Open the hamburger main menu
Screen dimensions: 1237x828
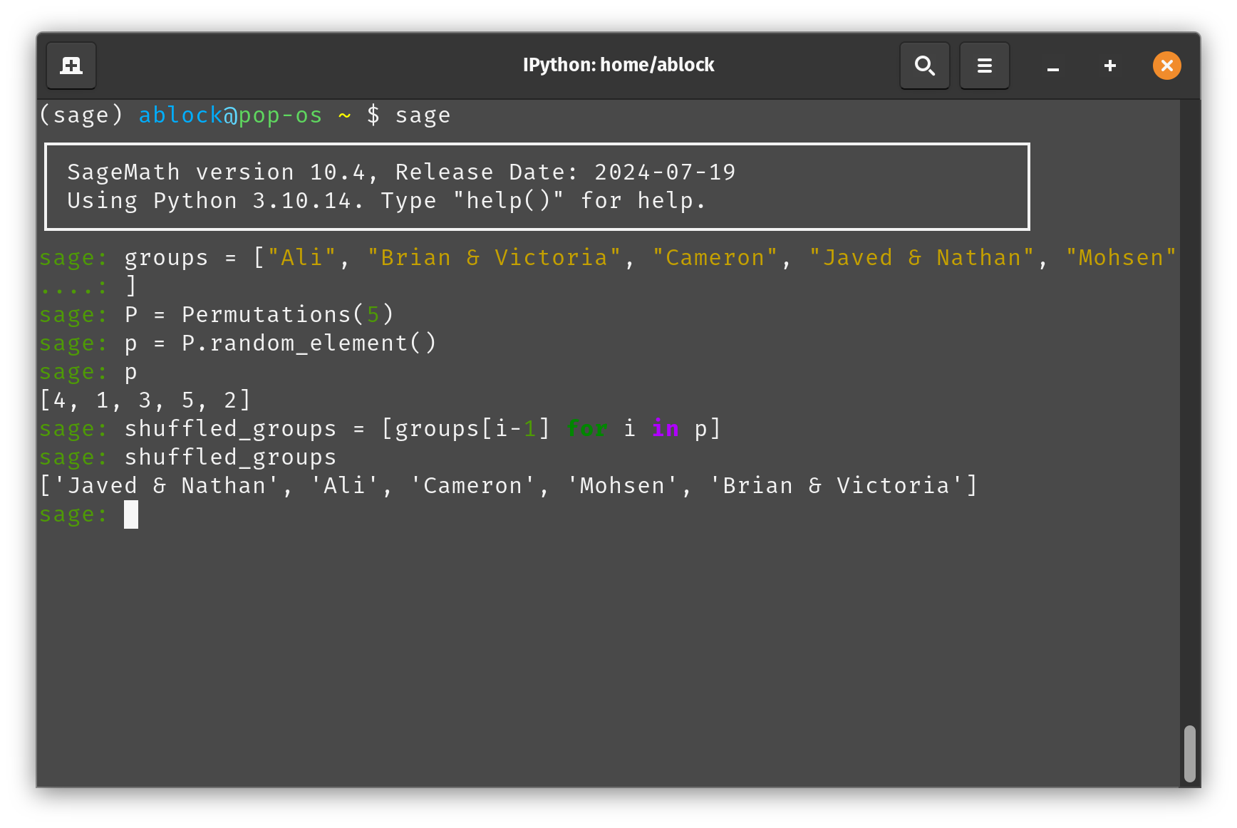tap(984, 66)
